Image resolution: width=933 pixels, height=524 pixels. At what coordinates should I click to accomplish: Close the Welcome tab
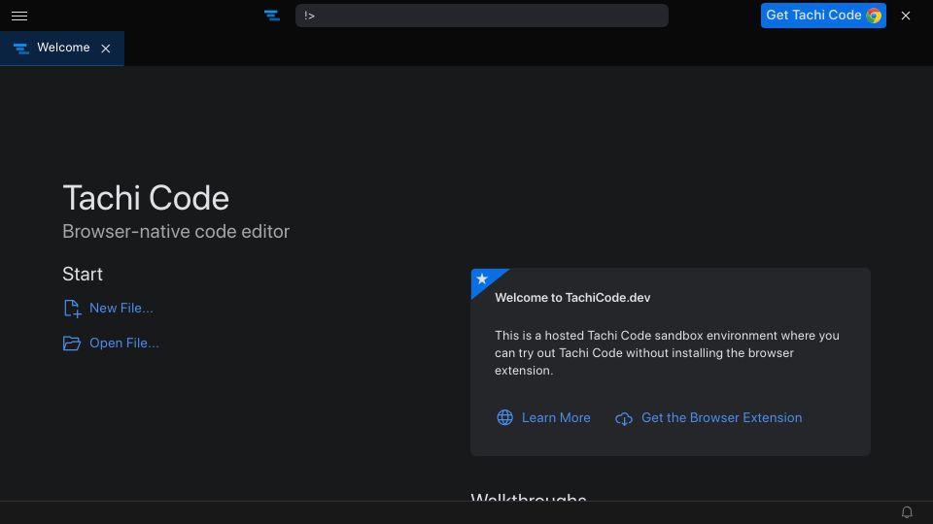coord(106,49)
